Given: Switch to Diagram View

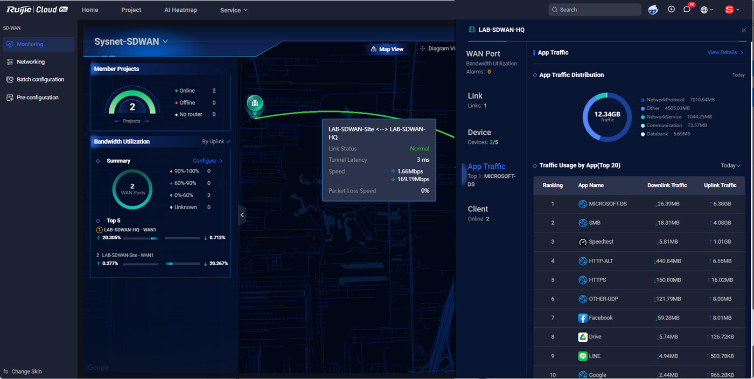Looking at the screenshot, I should [x=437, y=49].
